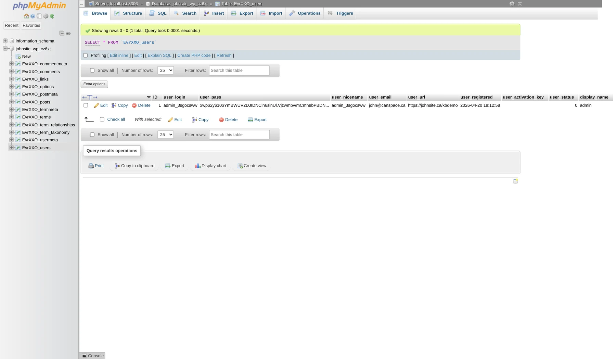
Task: Enable the Profiling checkbox
Action: click(86, 55)
